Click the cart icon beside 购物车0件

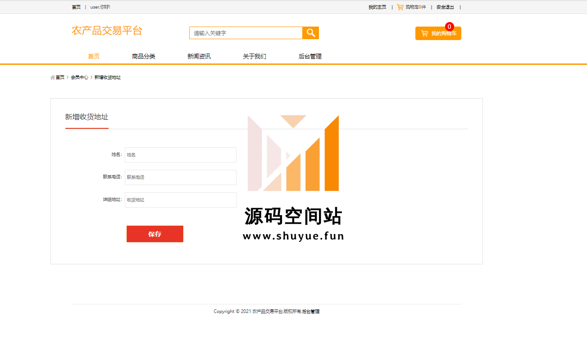tap(400, 7)
